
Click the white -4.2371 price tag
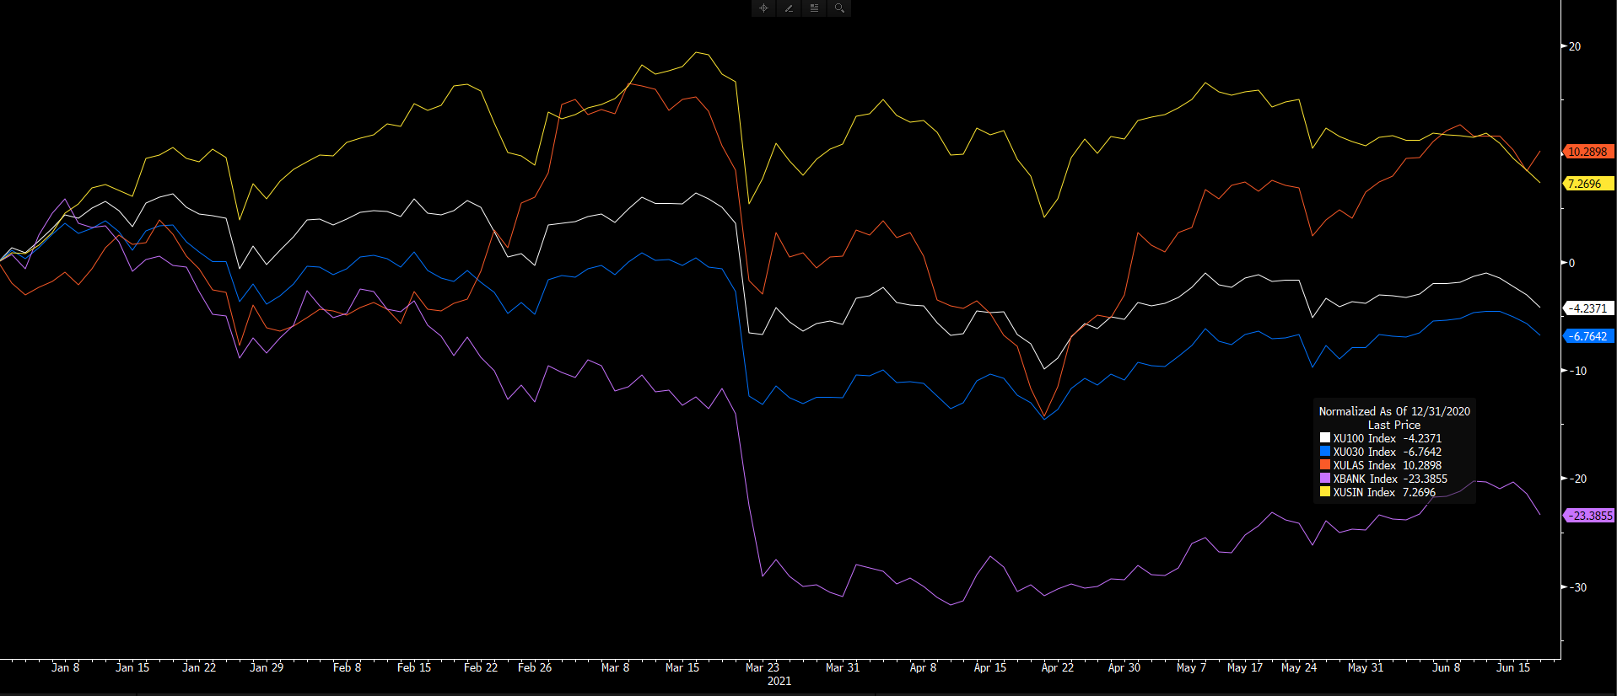[x=1587, y=308]
